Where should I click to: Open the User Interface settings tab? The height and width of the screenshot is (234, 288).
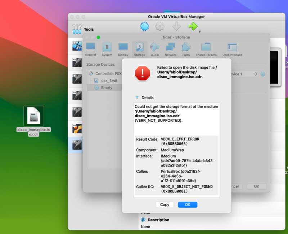pyautogui.click(x=232, y=49)
